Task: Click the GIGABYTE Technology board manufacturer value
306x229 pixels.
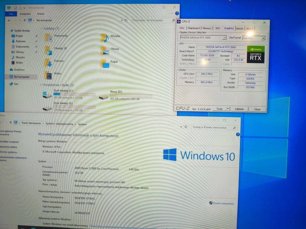Action: click(221, 51)
